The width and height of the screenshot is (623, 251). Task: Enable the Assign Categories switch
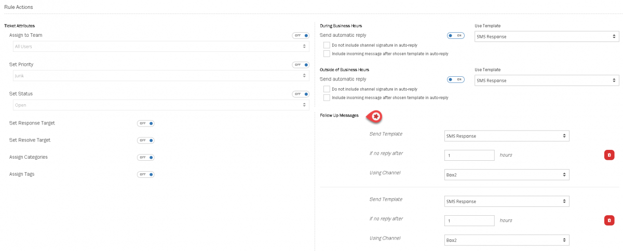145,157
